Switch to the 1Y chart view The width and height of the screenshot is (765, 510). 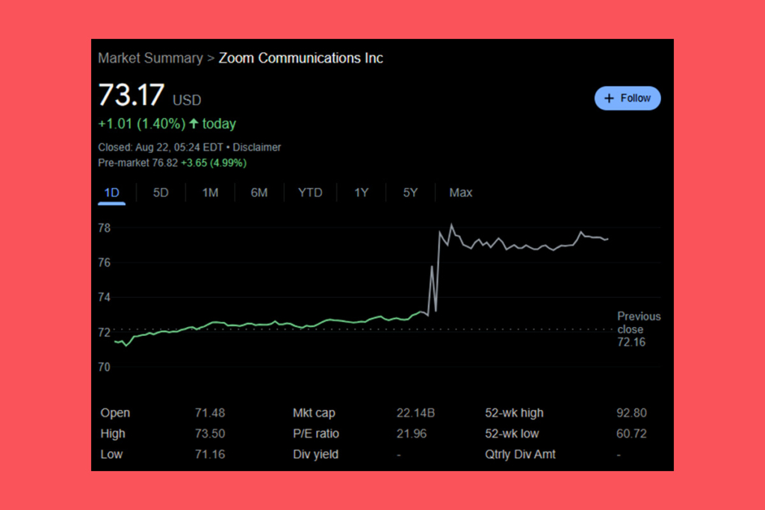tap(361, 193)
